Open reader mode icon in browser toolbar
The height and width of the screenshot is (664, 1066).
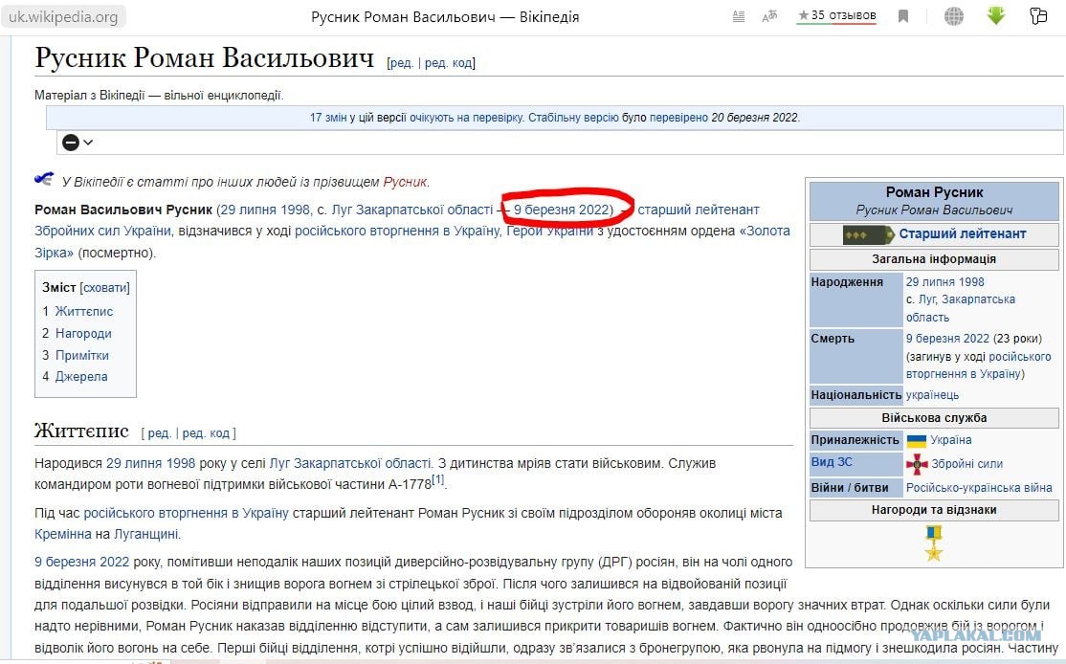[738, 16]
